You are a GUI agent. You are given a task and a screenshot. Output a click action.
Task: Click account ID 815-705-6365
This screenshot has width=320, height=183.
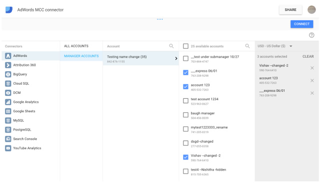coord(199,175)
